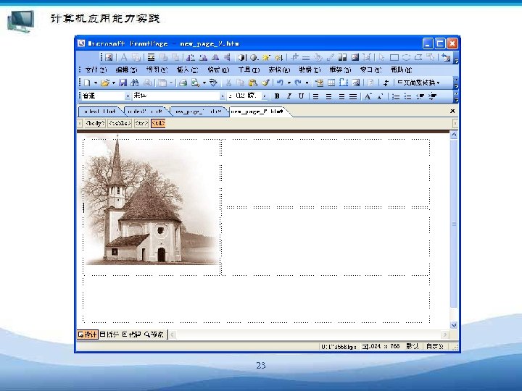The width and height of the screenshot is (522, 391).
Task: Toggle Bulleted list
Action: [x=407, y=96]
